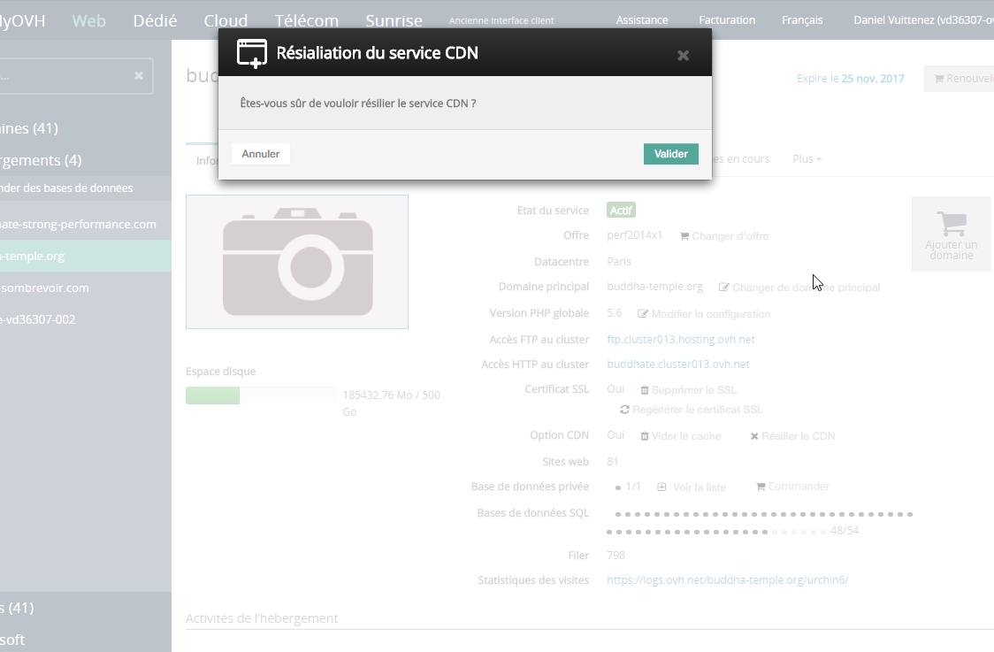Click the 185432.76 Mo / 500 Go disk value

(x=391, y=403)
